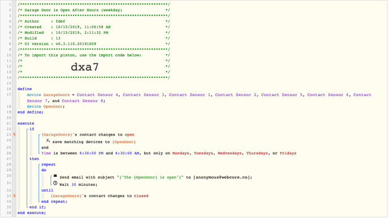Click the Time is between condition
This screenshot has width=390, height=218.
169,153
